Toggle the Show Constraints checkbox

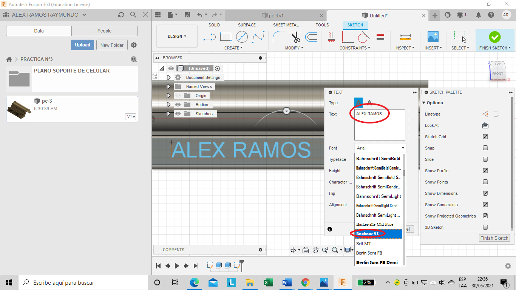pos(485,205)
